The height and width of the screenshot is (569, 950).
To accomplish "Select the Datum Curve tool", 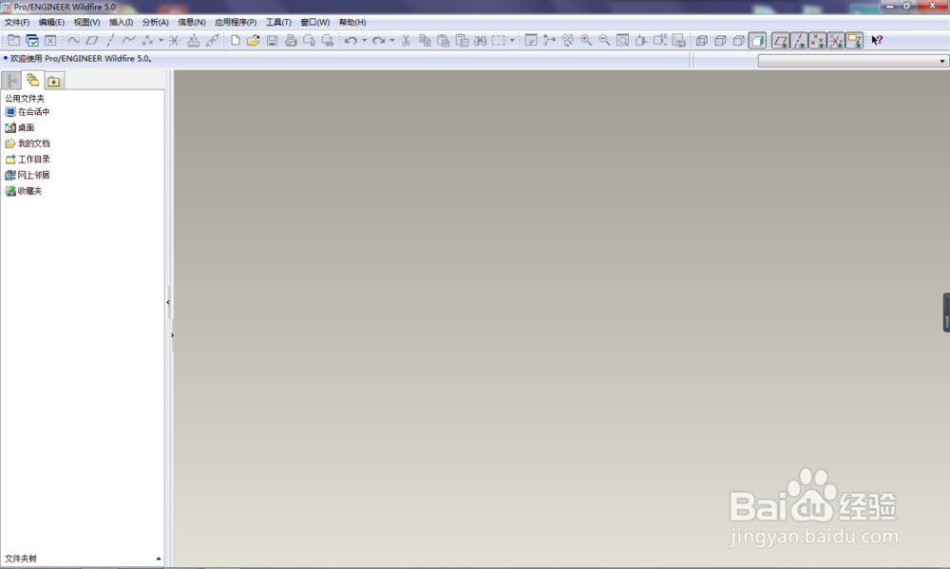I will click(128, 41).
